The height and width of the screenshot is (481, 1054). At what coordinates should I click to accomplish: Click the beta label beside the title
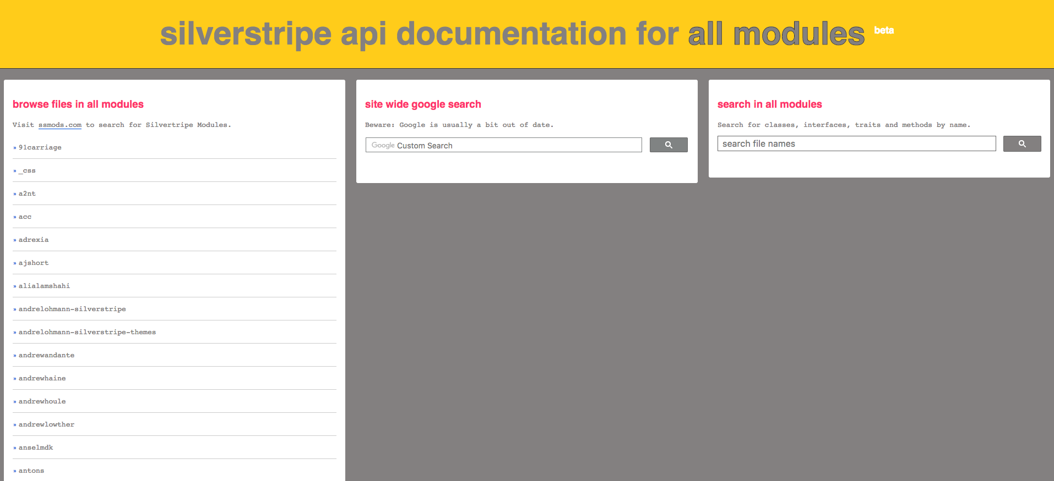[x=884, y=30]
